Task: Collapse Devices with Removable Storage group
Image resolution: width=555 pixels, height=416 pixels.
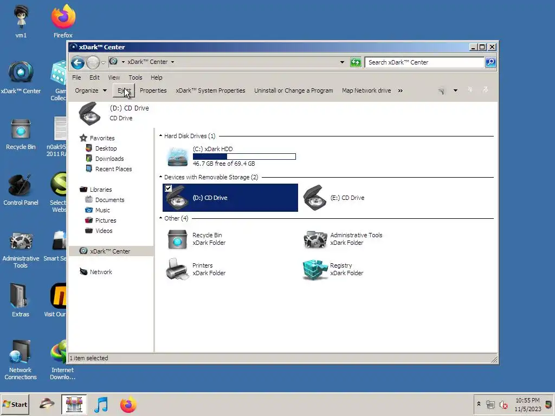Action: tap(160, 177)
